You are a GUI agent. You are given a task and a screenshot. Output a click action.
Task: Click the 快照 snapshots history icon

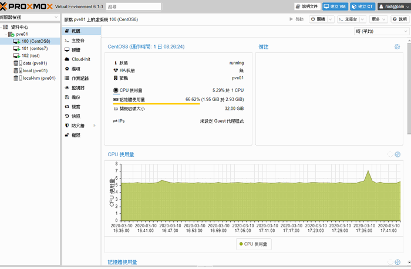67,116
